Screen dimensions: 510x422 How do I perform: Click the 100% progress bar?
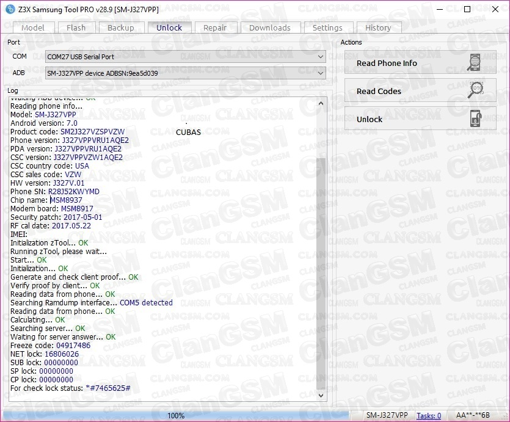[176, 415]
